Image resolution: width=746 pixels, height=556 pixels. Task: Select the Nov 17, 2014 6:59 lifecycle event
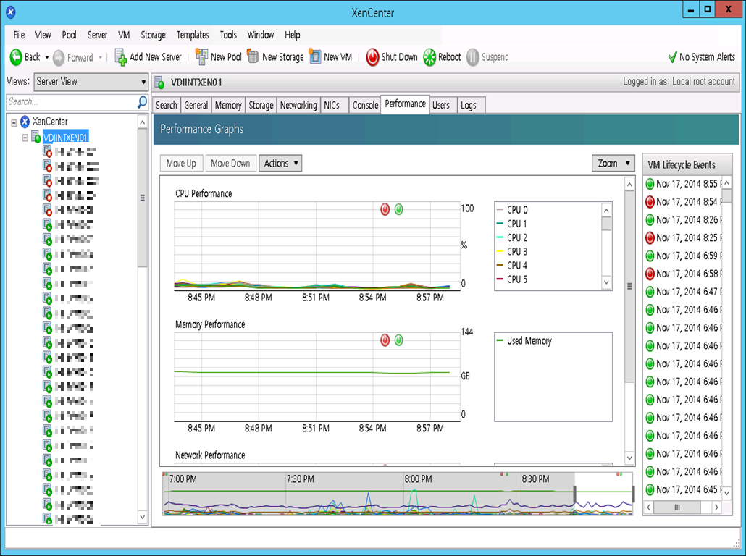[x=683, y=256]
